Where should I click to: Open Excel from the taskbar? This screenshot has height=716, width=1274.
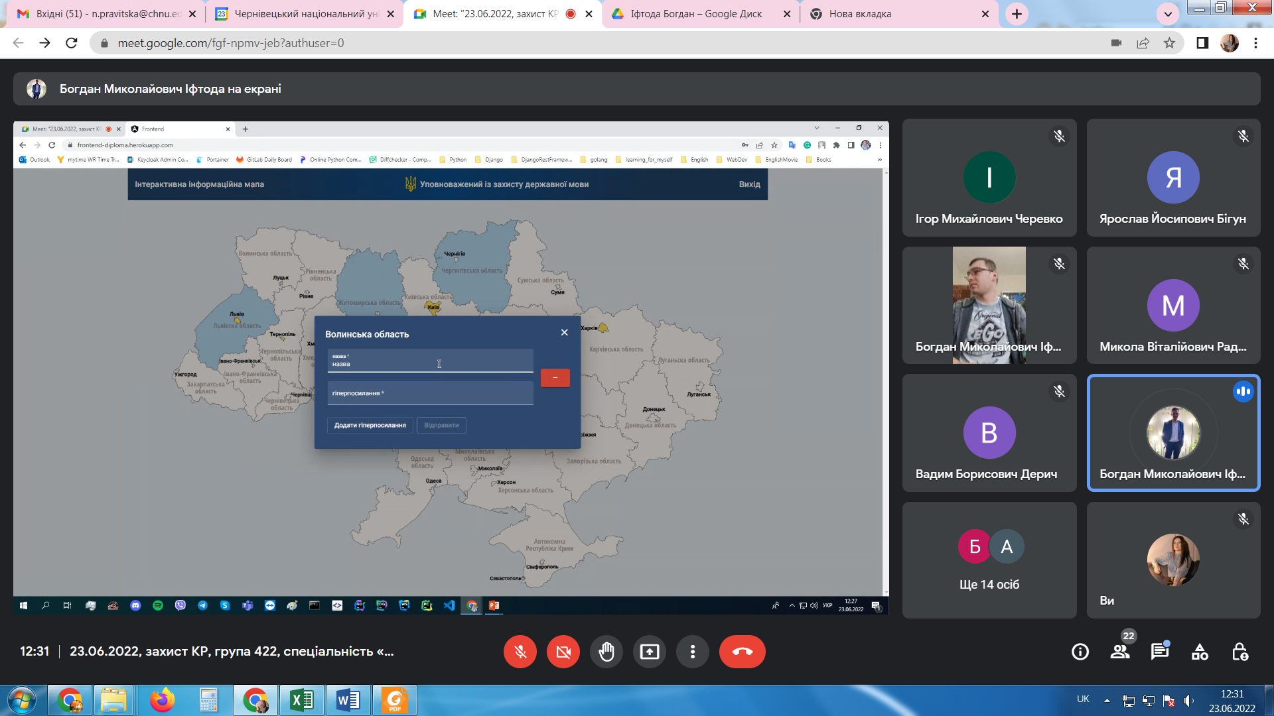click(302, 700)
